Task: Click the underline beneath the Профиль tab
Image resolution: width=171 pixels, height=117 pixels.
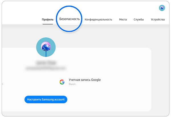Action: coord(47,24)
